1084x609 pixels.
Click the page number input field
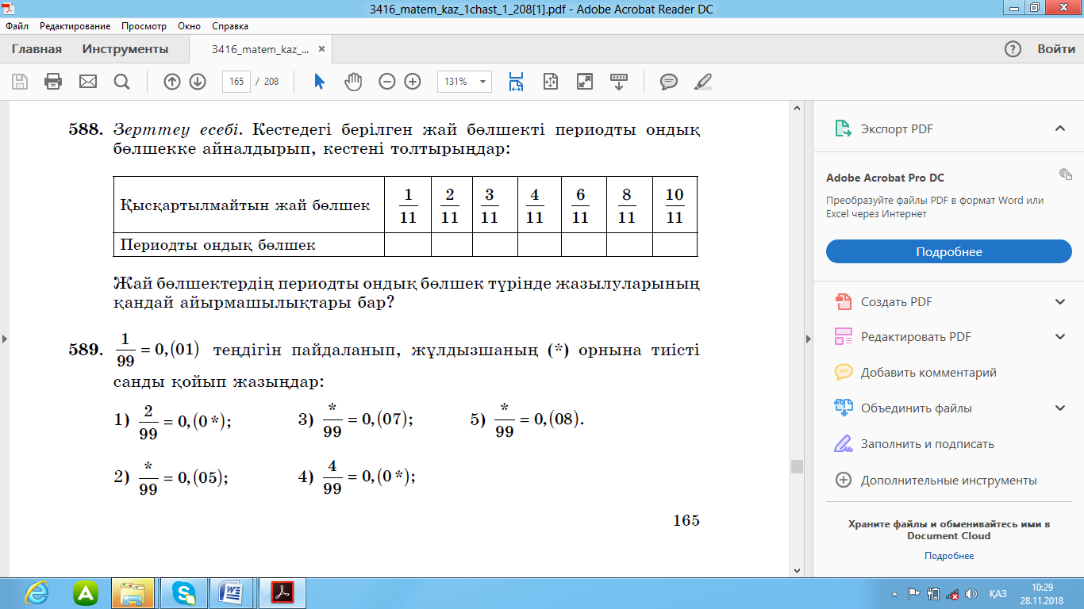pyautogui.click(x=236, y=82)
